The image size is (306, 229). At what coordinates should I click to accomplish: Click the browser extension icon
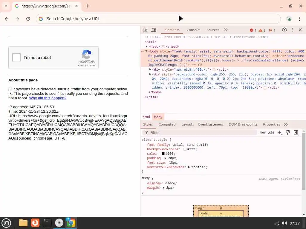tap(289, 19)
